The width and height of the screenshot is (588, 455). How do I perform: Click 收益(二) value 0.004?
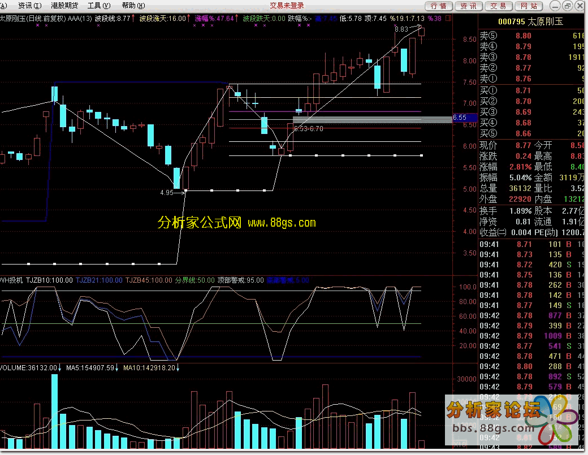[x=521, y=233]
